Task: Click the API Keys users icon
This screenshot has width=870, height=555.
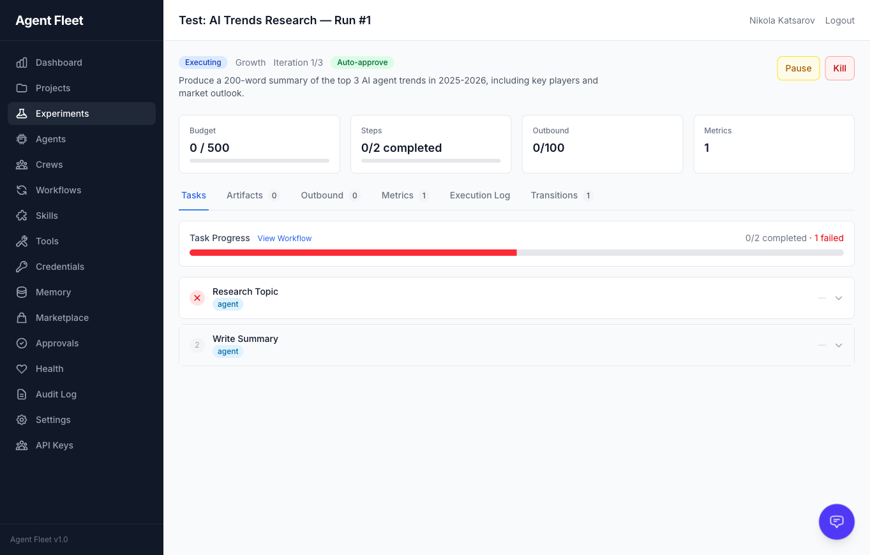Action: click(x=22, y=445)
